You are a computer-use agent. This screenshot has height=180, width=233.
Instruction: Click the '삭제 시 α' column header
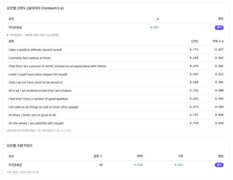point(218,41)
